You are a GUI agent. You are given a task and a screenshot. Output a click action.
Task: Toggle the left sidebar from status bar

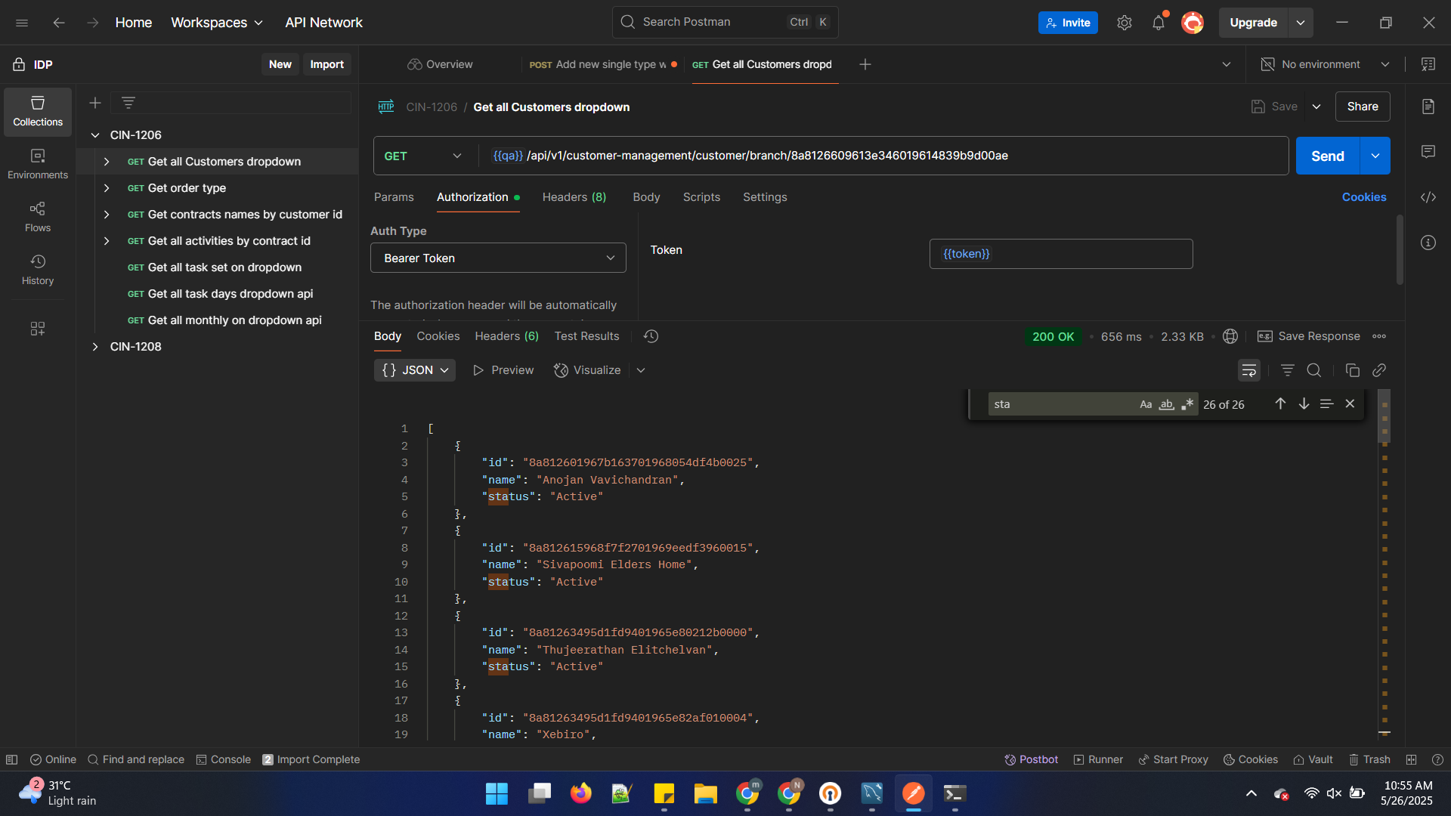click(x=12, y=759)
